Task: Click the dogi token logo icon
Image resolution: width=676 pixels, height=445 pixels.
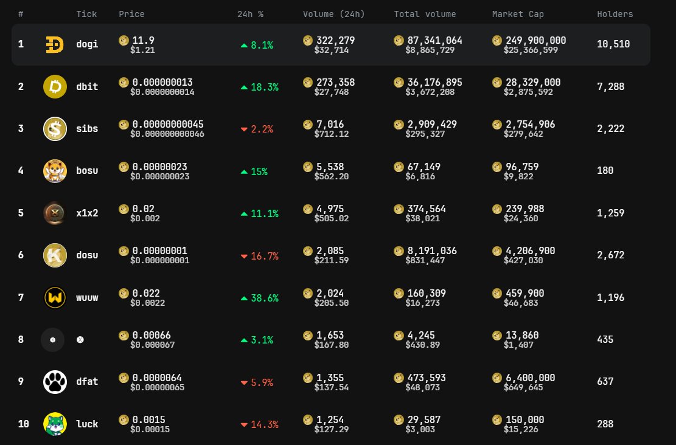Action: (x=55, y=44)
